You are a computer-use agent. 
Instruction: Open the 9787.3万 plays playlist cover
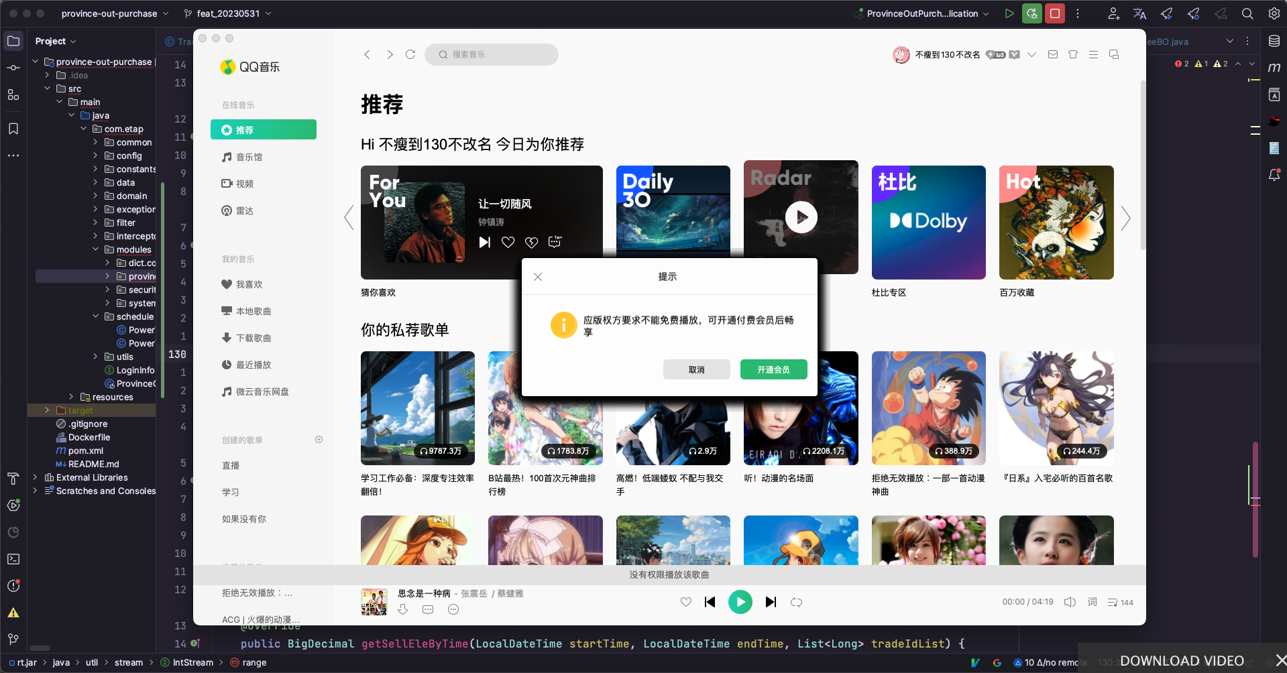[x=418, y=408]
